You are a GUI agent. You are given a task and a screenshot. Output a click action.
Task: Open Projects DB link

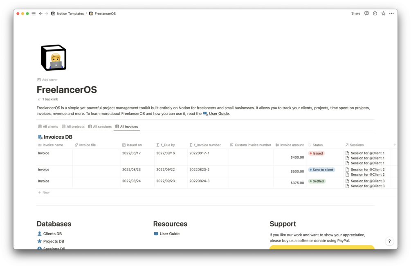point(51,242)
